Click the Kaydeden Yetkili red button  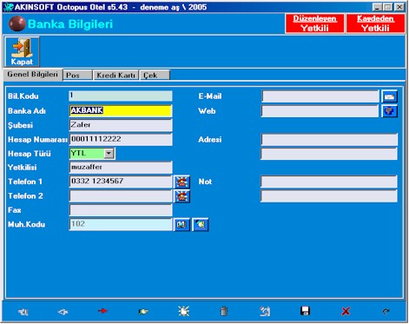coord(375,23)
